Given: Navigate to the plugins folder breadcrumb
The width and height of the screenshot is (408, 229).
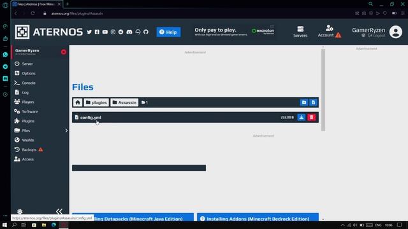Looking at the screenshot, I should tap(96, 102).
